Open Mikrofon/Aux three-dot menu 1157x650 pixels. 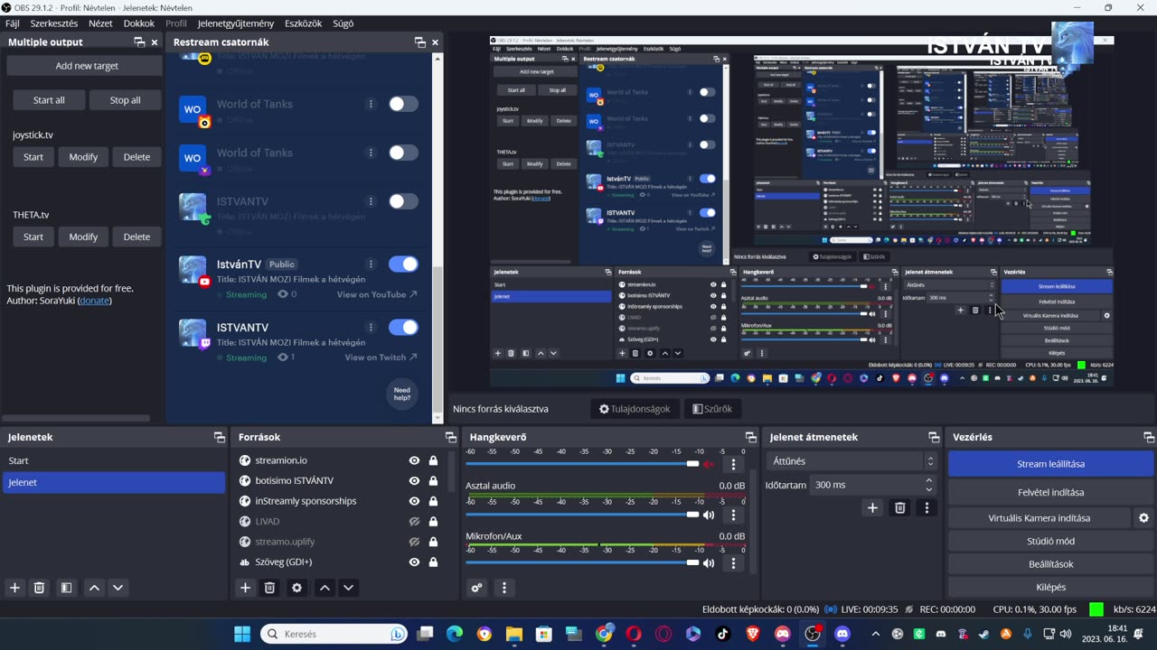(x=733, y=562)
